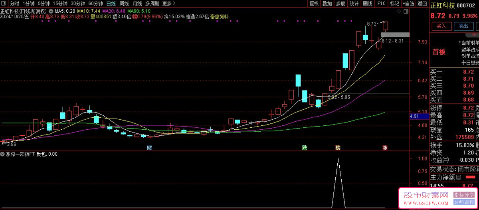Click the 买二 bid price 8.71
The height and width of the screenshot is (210, 479).
click(468, 79)
